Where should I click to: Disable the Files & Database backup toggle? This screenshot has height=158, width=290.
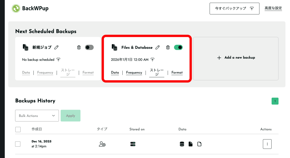178,47
